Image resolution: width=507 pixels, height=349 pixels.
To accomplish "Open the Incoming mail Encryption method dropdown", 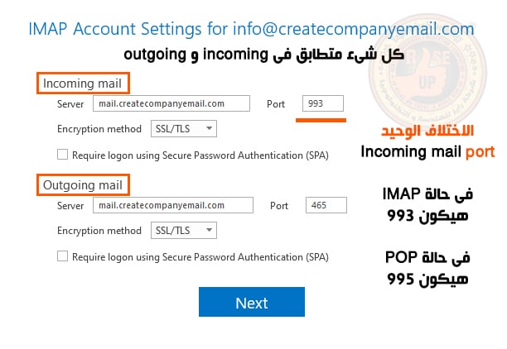I will 184,128.
